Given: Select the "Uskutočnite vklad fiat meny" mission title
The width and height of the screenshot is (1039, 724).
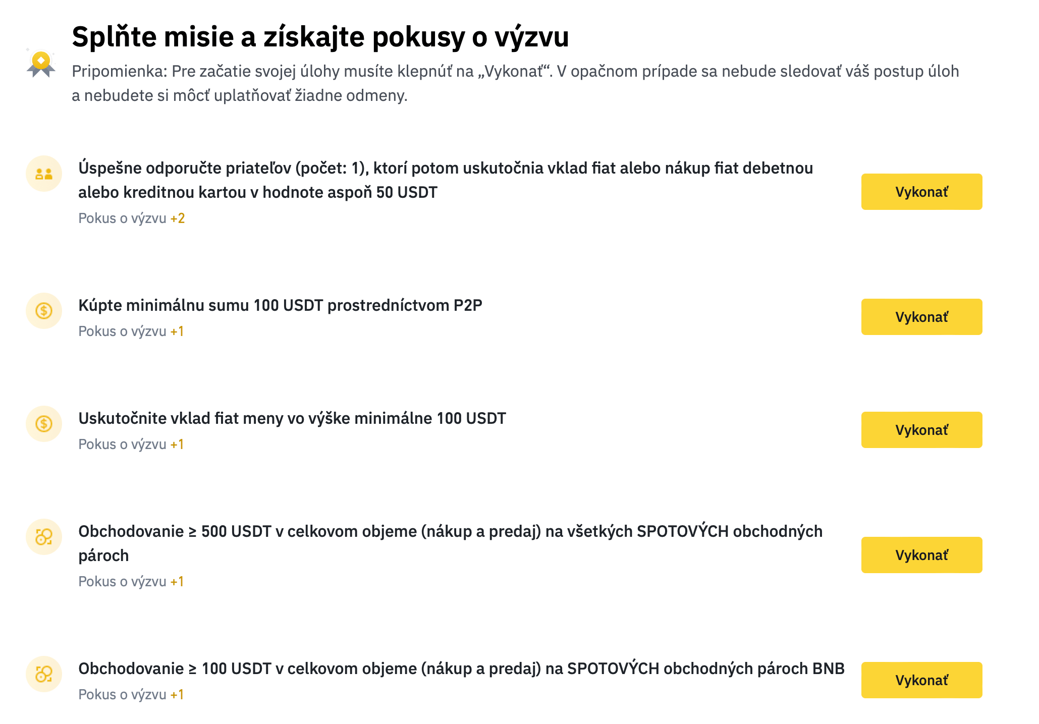Looking at the screenshot, I should click(292, 418).
